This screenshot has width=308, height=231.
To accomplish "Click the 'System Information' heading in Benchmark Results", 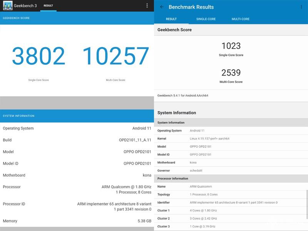I will point(177,113).
